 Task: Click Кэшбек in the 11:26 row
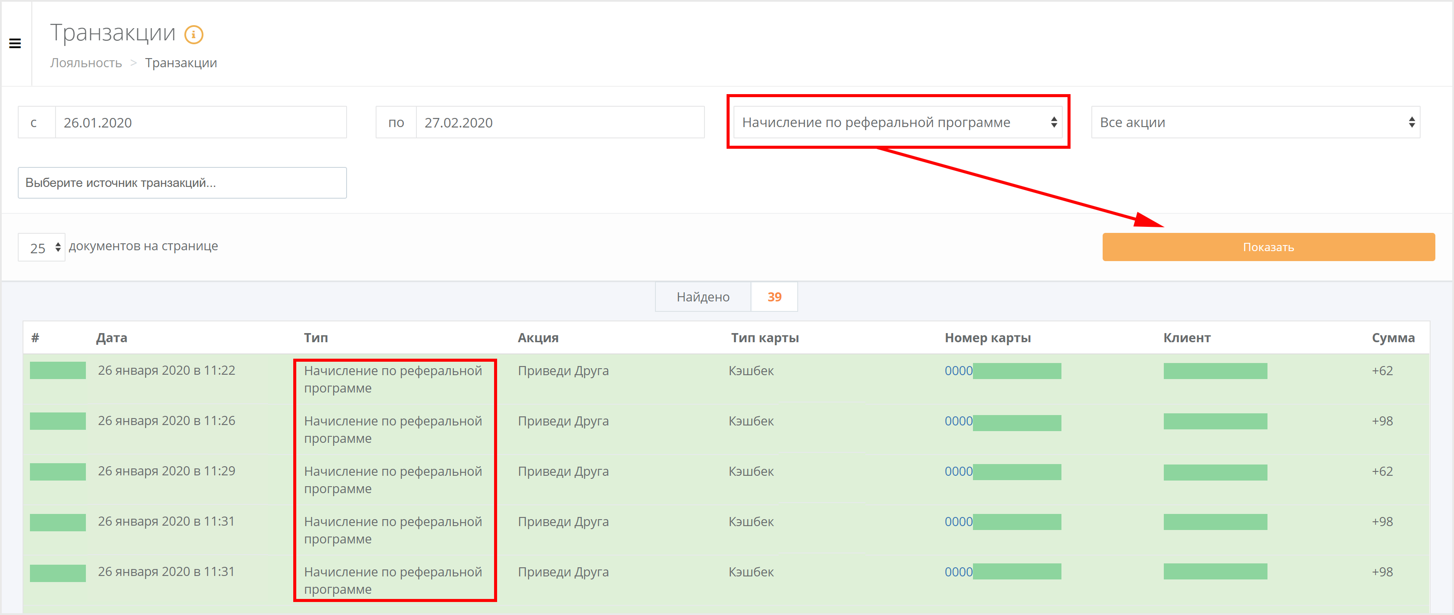751,421
